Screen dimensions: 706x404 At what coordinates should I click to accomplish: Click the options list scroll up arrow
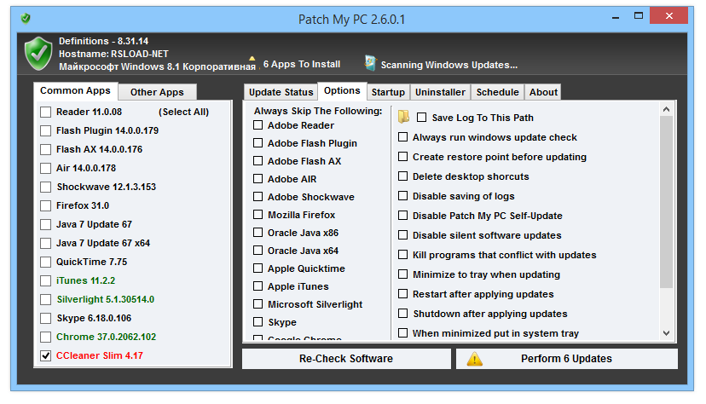(x=667, y=109)
